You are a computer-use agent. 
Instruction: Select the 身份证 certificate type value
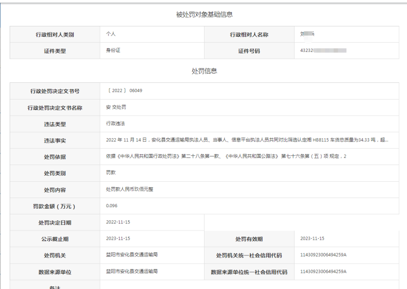click(113, 50)
